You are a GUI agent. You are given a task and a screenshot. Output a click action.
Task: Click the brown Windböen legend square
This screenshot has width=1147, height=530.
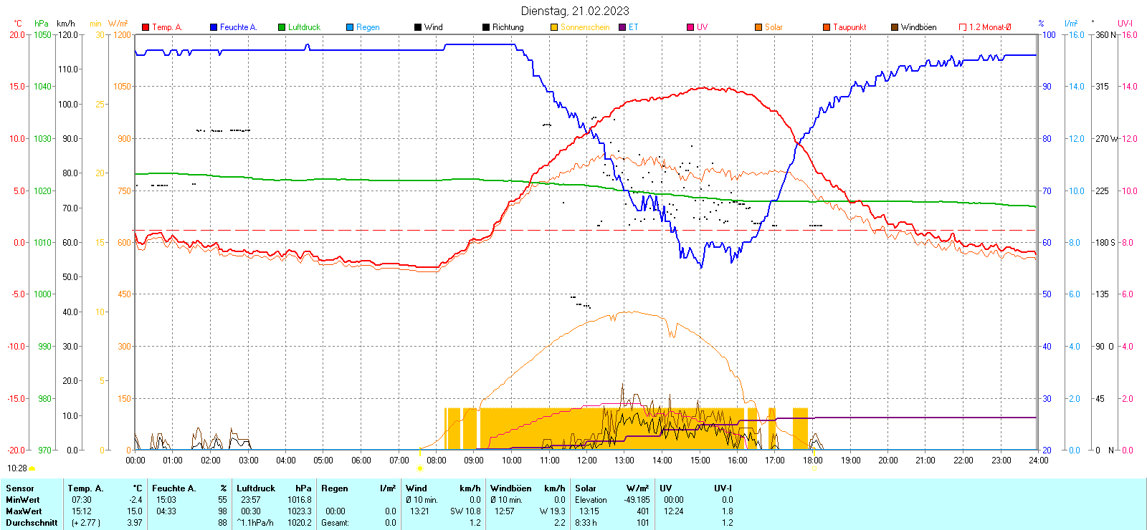coord(895,27)
